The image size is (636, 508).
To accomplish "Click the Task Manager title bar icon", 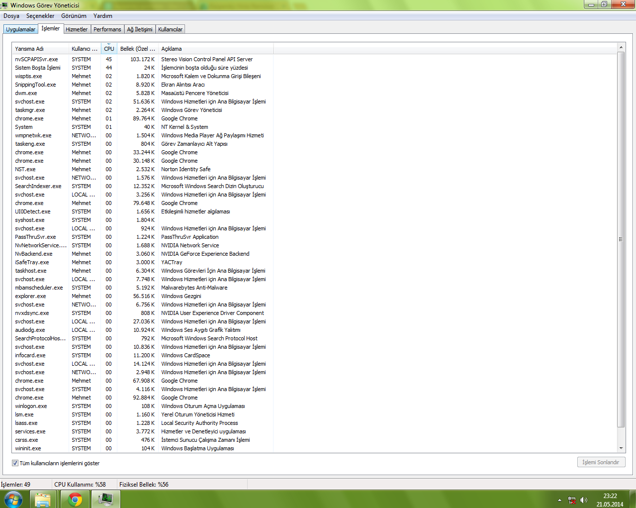I will (x=4, y=5).
